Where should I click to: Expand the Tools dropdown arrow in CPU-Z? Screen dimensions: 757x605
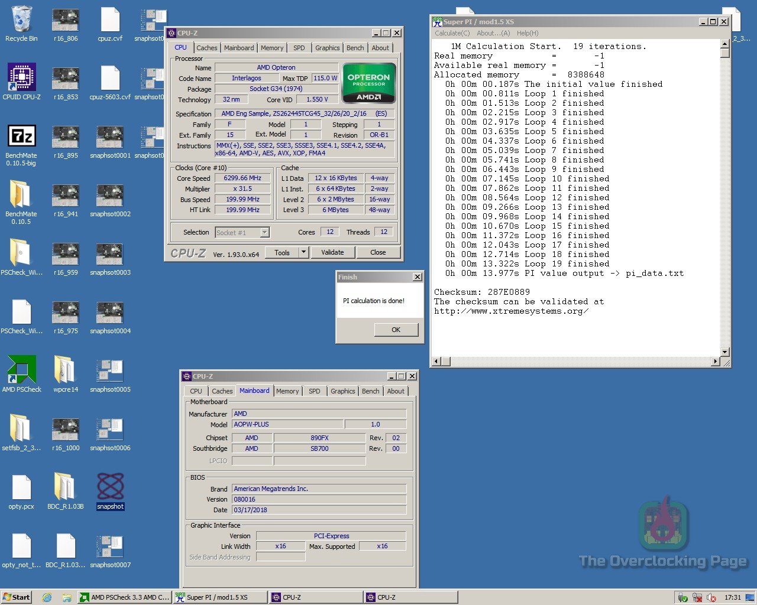(x=303, y=252)
